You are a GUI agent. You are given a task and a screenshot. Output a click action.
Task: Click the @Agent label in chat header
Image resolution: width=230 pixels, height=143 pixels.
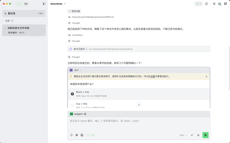click(78, 114)
